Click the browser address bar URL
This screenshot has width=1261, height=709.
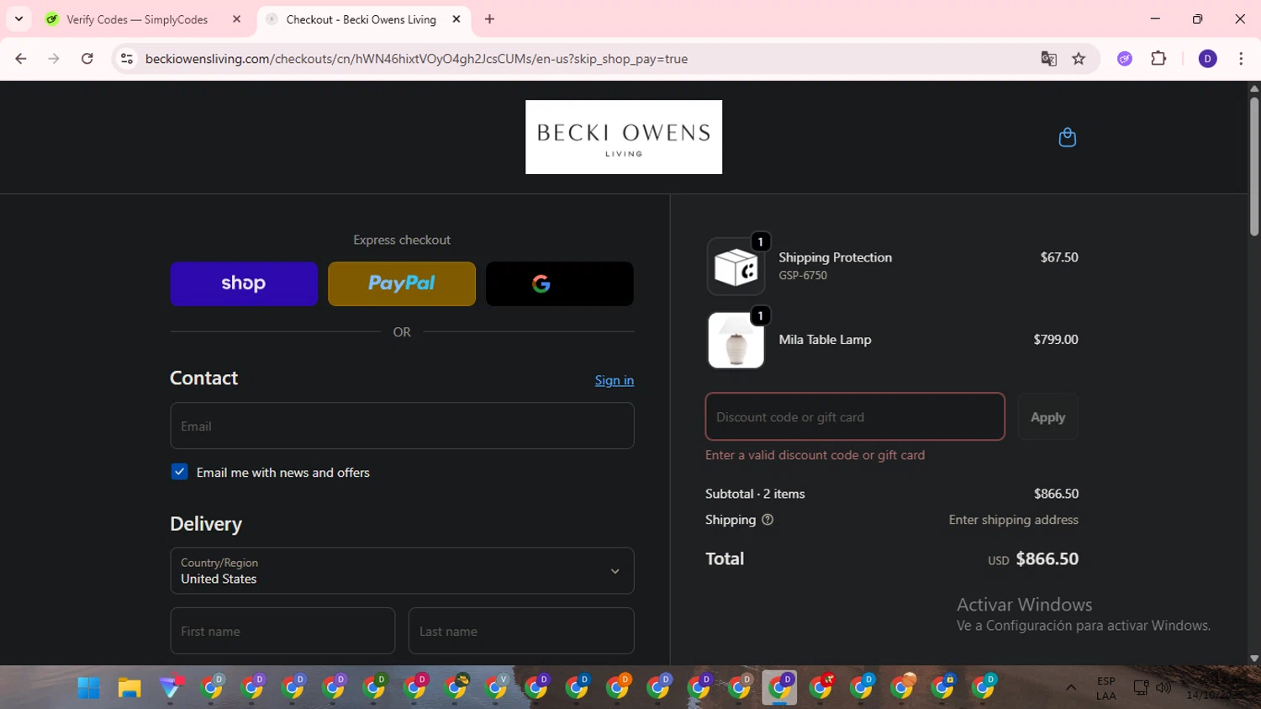(416, 59)
